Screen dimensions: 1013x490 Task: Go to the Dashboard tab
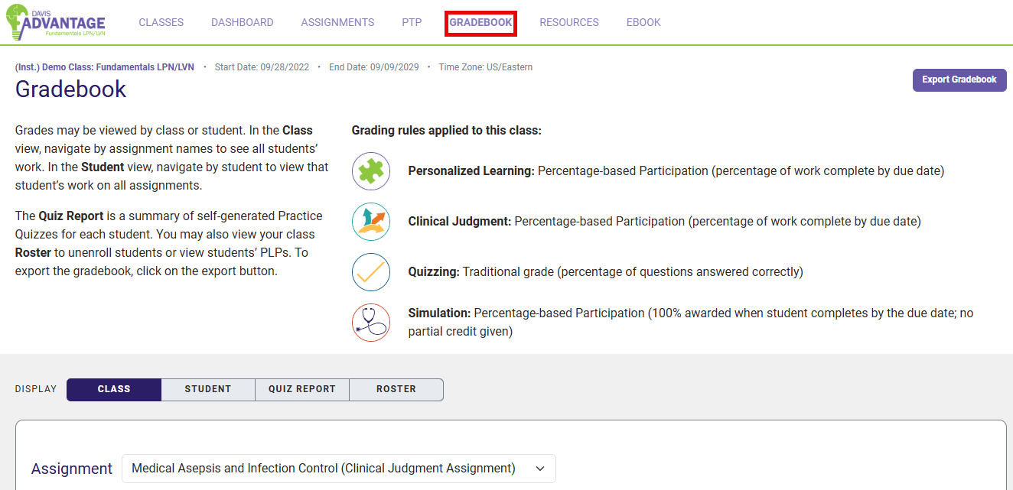[x=242, y=23]
